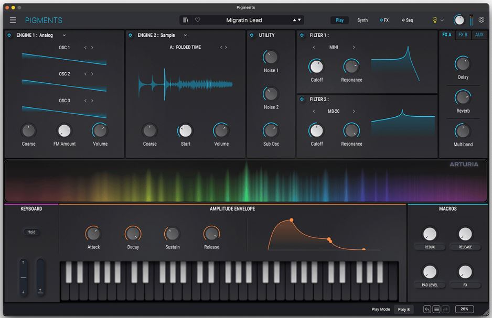Open Engine 2 Sample type dropdown
This screenshot has width=492, height=318.
(x=185, y=35)
